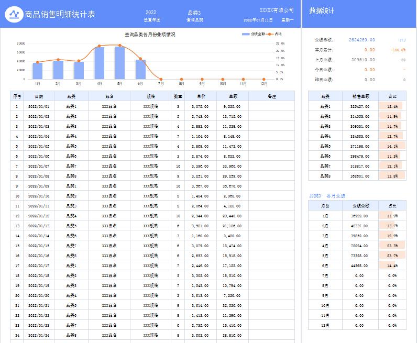Click the blue 业绩金额 legend entry
The image size is (417, 343).
coord(254,34)
